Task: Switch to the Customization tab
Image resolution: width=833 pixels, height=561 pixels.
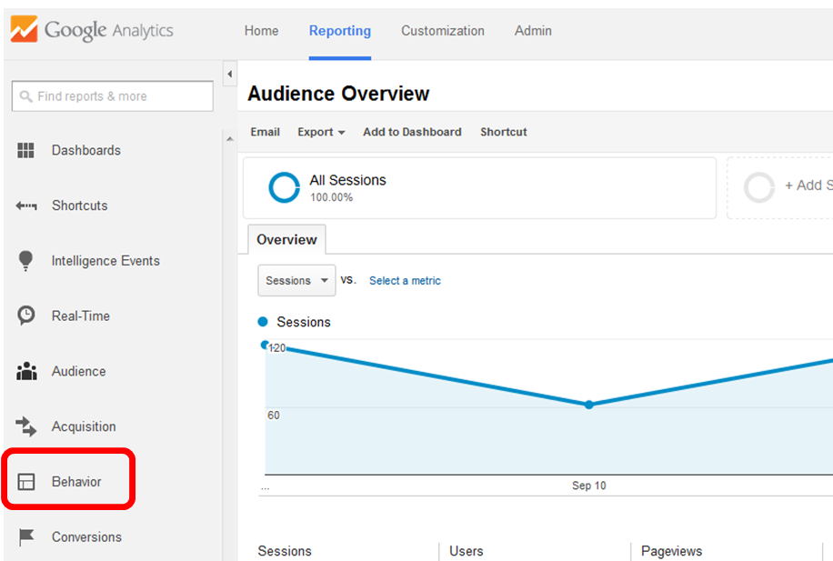Action: coord(443,31)
